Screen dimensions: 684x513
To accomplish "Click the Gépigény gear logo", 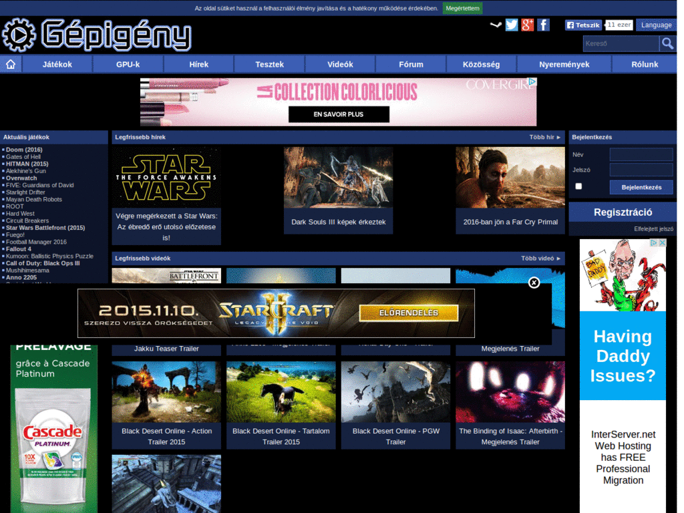I will [19, 35].
